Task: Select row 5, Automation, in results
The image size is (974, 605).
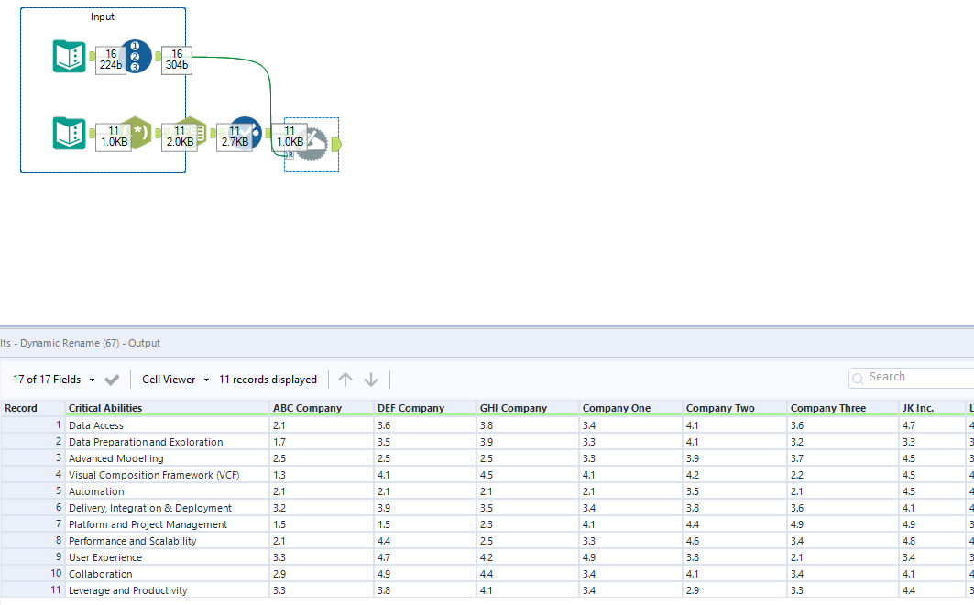Action: (96, 491)
